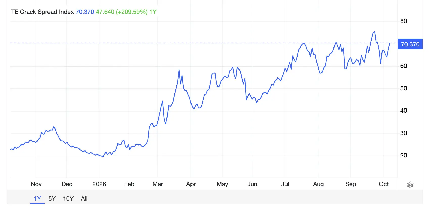Click the 1Y label after percent change
This screenshot has width=430, height=217.
pyautogui.click(x=153, y=12)
